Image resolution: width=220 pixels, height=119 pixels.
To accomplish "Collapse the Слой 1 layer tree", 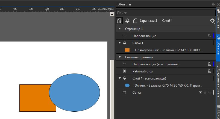I will pos(120,43).
